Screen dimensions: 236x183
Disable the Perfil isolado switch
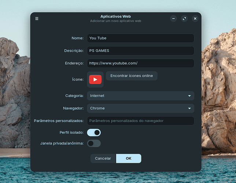[94, 132]
